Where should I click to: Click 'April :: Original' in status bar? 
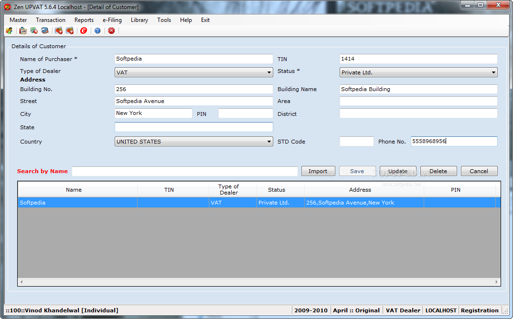click(x=356, y=310)
